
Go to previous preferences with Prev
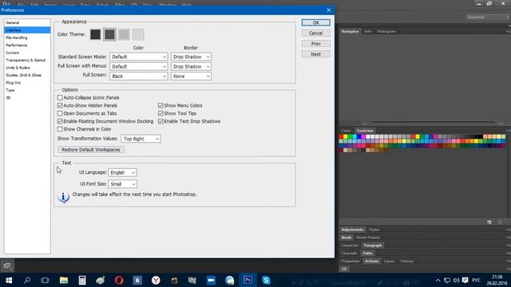316,44
